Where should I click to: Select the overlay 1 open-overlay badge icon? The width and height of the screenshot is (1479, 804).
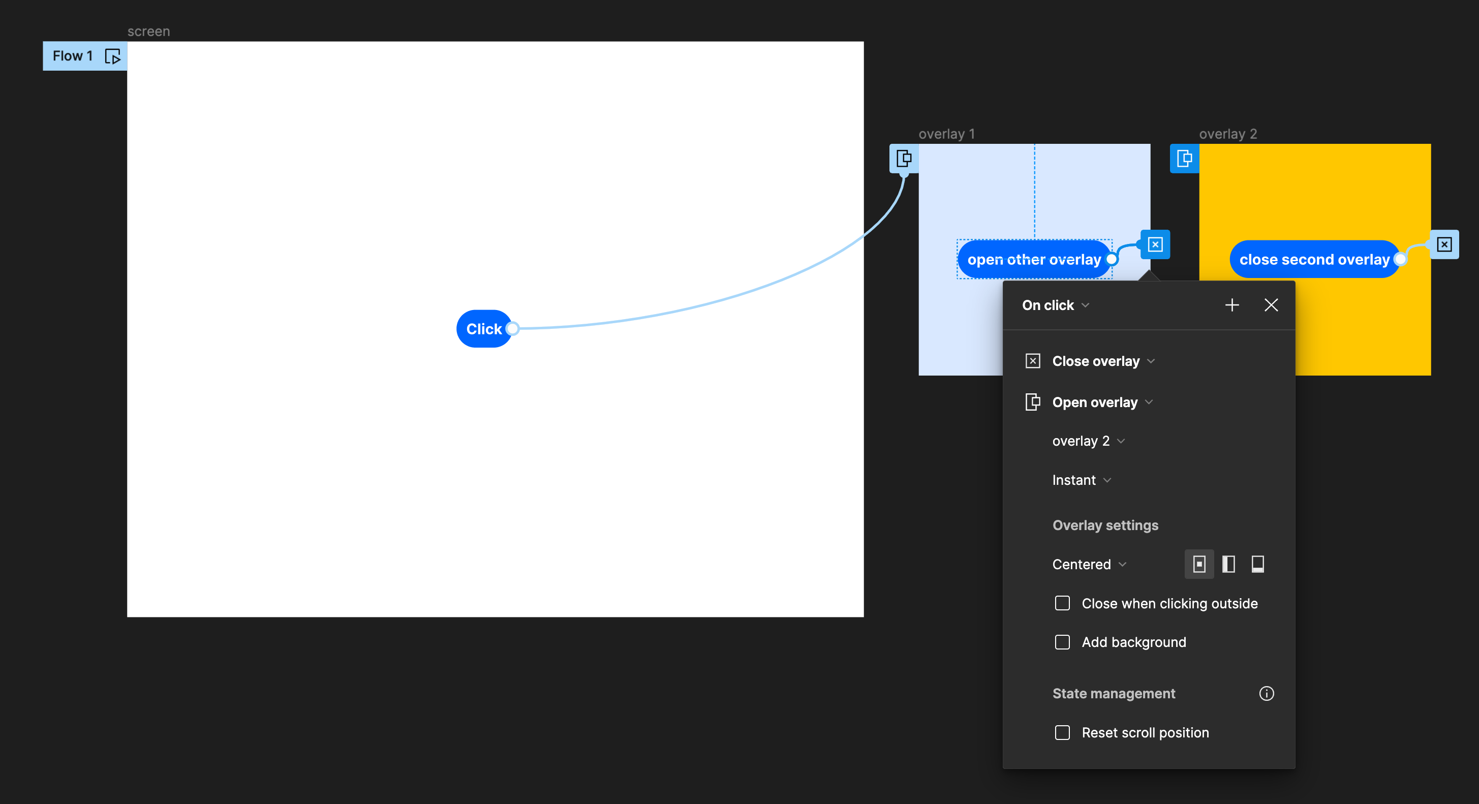[904, 159]
